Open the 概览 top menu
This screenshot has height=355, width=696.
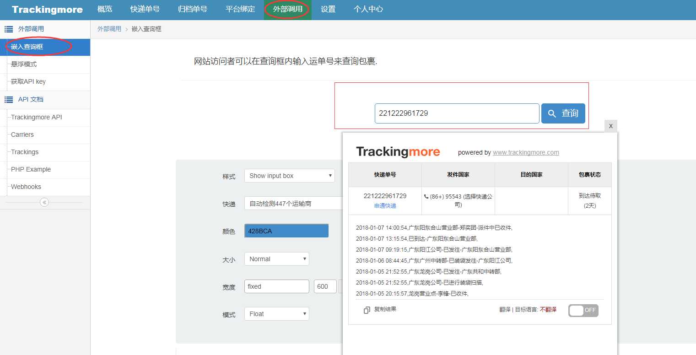point(105,9)
